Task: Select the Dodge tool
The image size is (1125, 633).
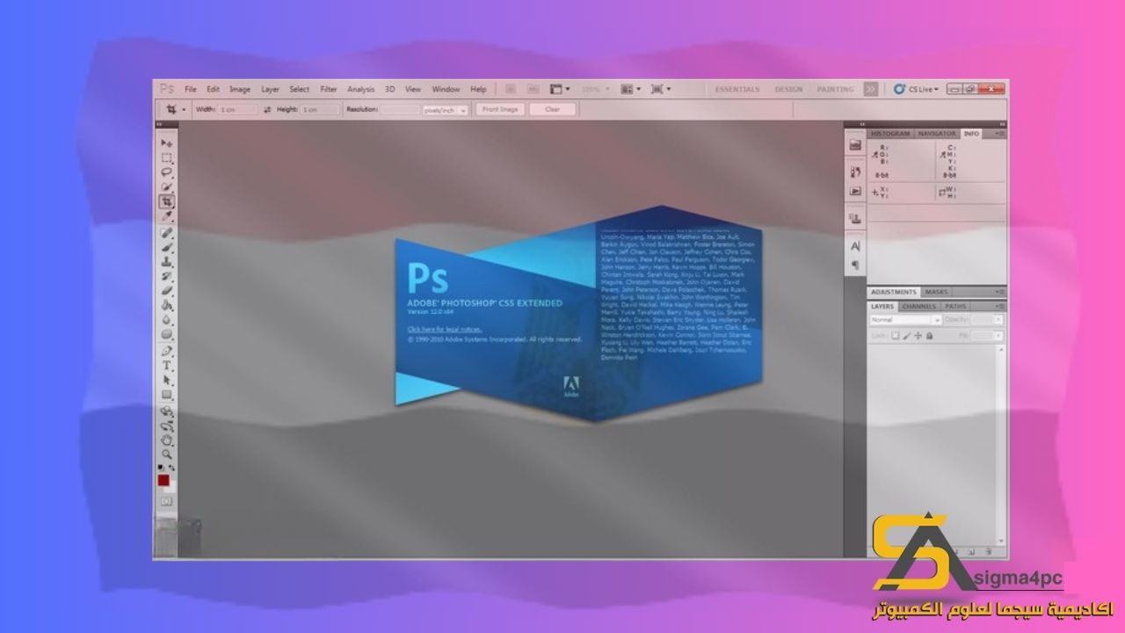Action: [x=167, y=334]
